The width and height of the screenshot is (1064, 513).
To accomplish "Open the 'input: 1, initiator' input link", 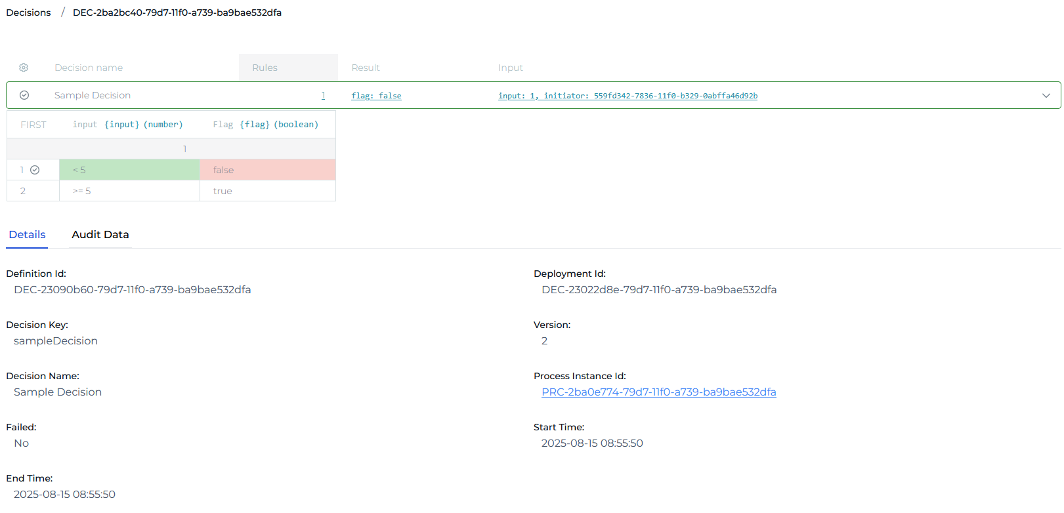I will (627, 96).
